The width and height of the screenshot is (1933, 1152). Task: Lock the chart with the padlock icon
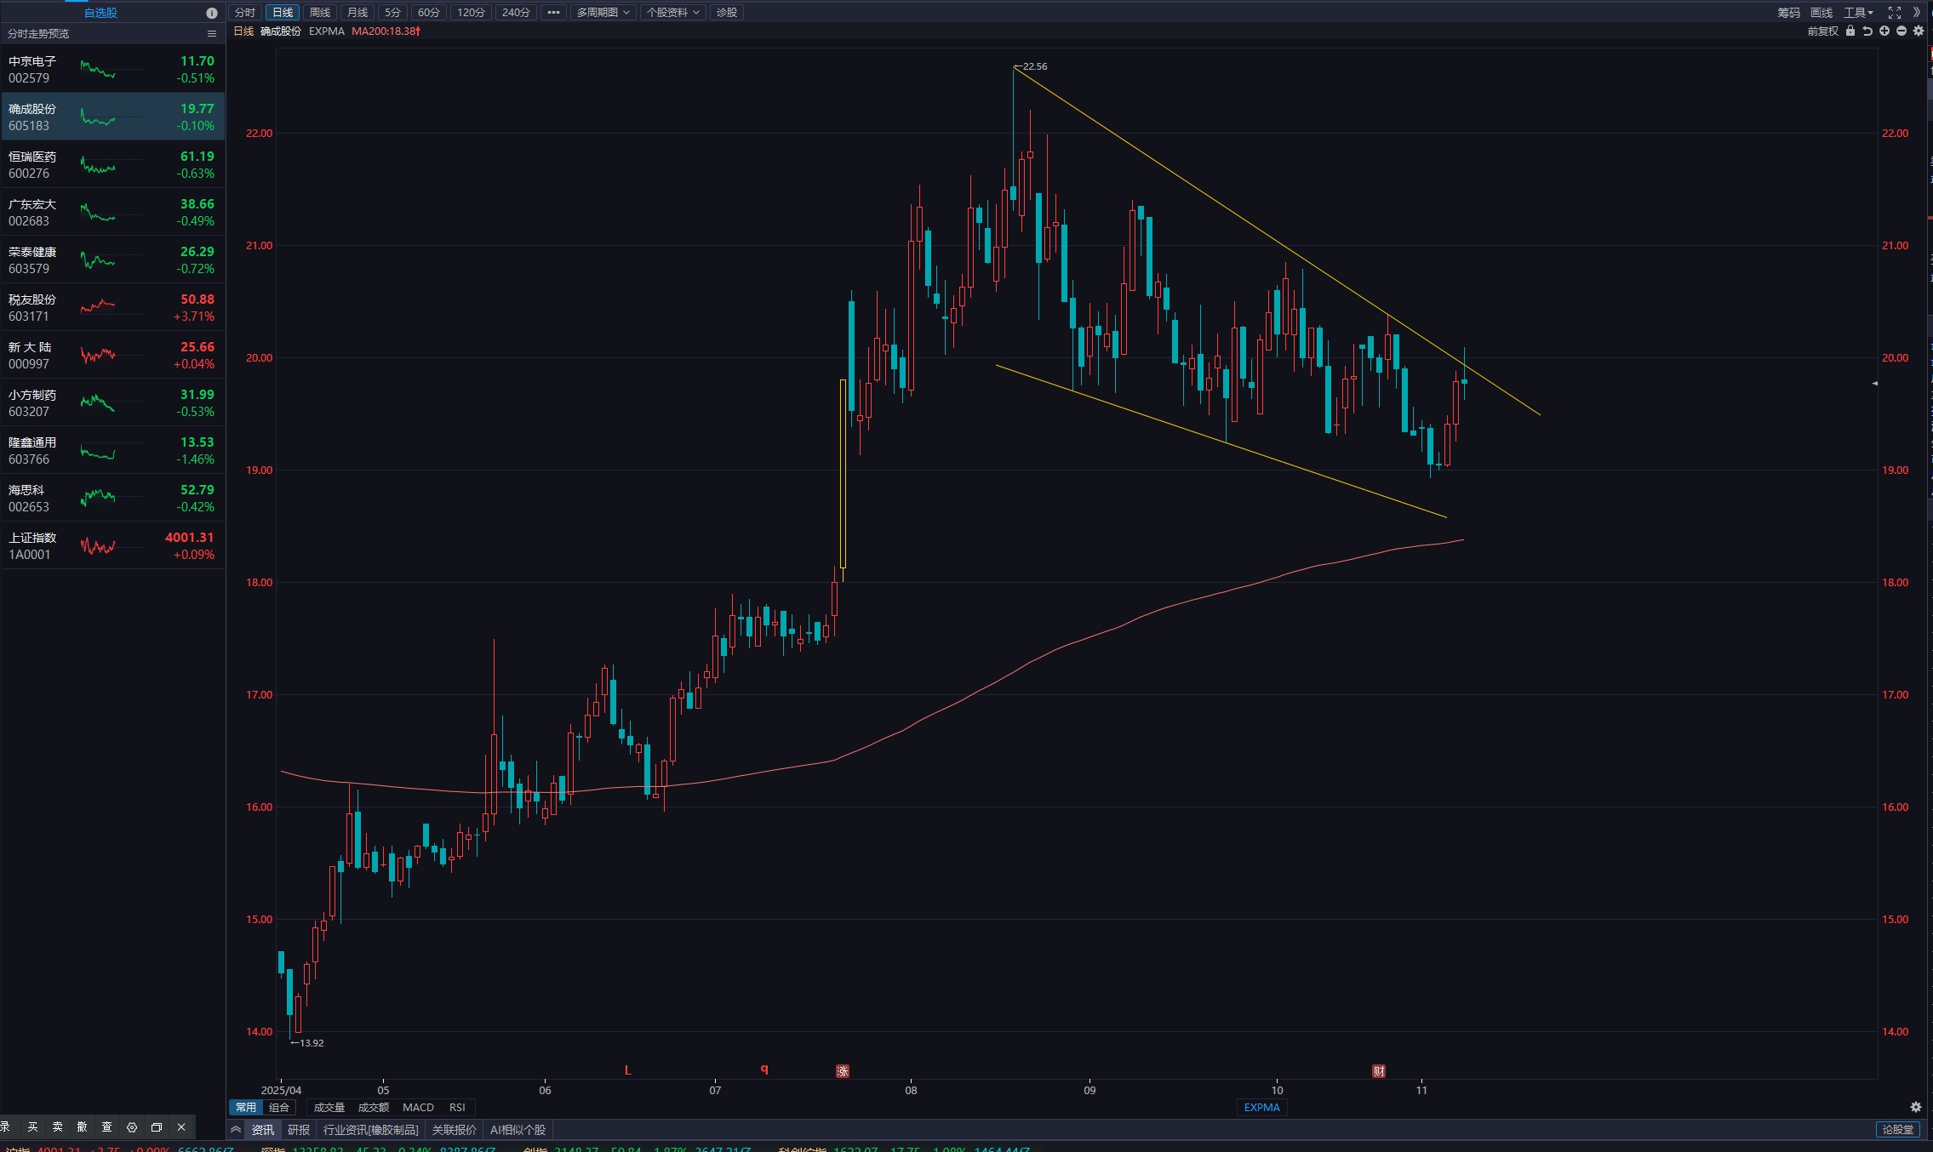coord(1850,31)
